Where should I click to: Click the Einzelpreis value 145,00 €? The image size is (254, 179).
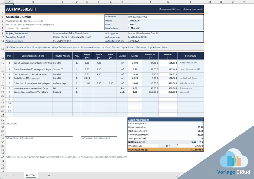tap(150, 88)
